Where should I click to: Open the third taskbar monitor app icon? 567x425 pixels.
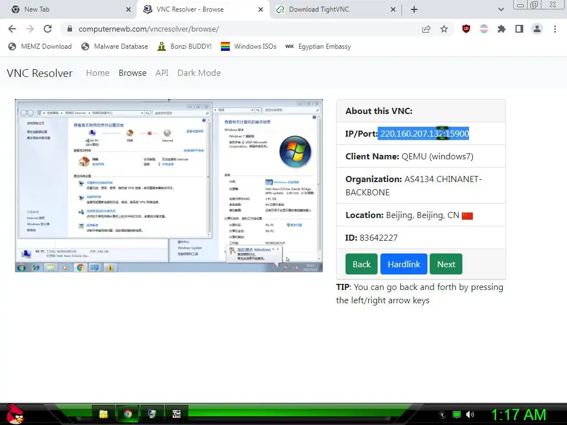pyautogui.click(x=152, y=414)
